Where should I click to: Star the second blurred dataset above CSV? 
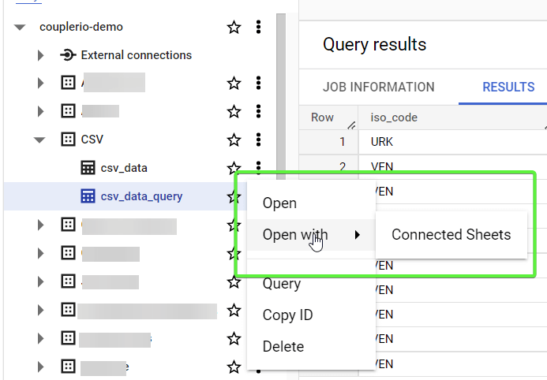[234, 112]
